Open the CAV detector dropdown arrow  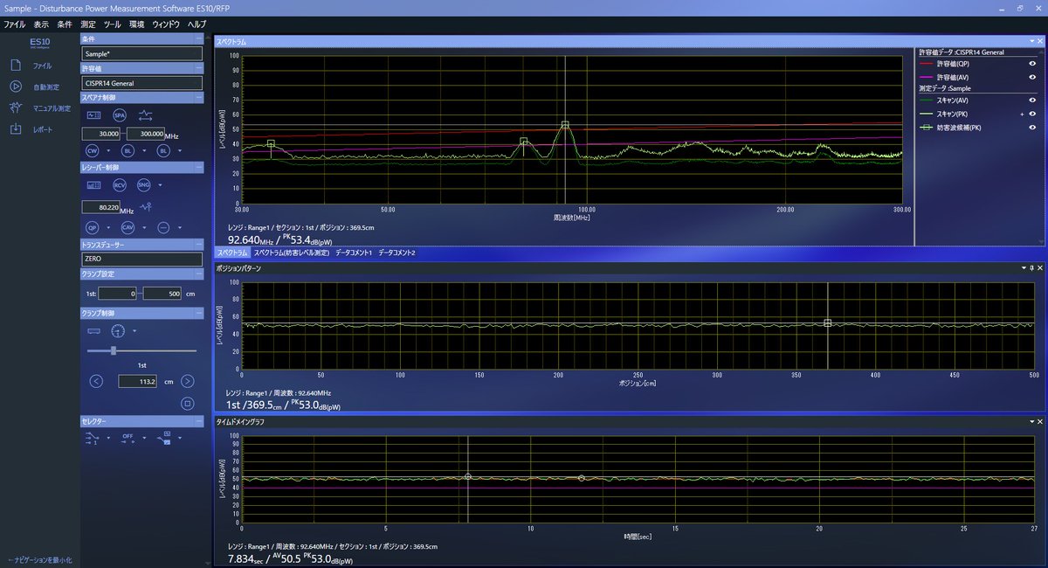(143, 227)
